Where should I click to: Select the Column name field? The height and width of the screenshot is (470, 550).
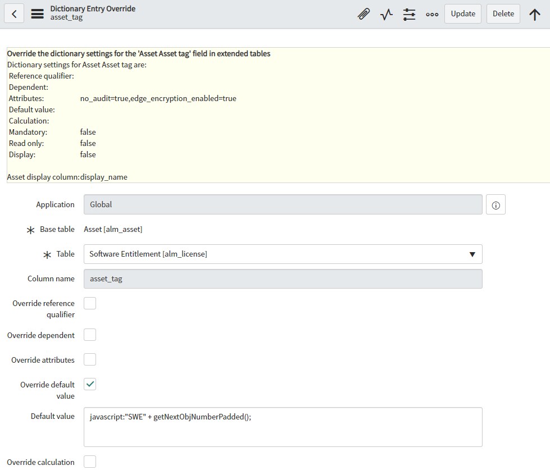pyautogui.click(x=283, y=279)
